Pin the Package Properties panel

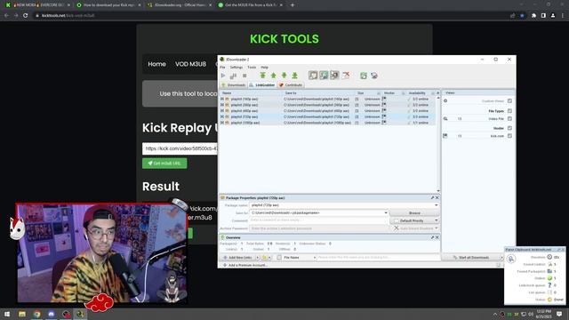432,197
